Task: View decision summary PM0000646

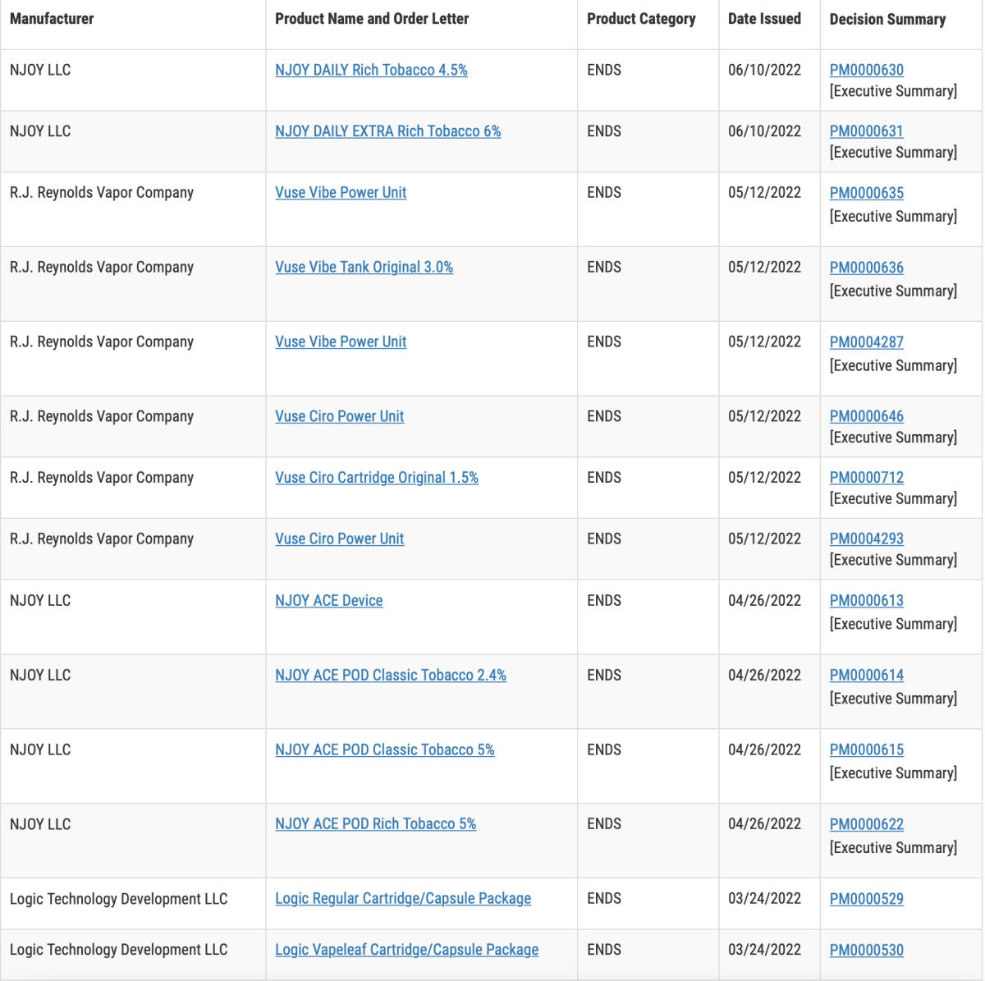Action: [x=867, y=417]
